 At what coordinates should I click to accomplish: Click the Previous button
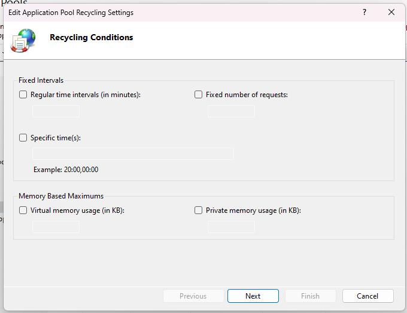pyautogui.click(x=193, y=296)
